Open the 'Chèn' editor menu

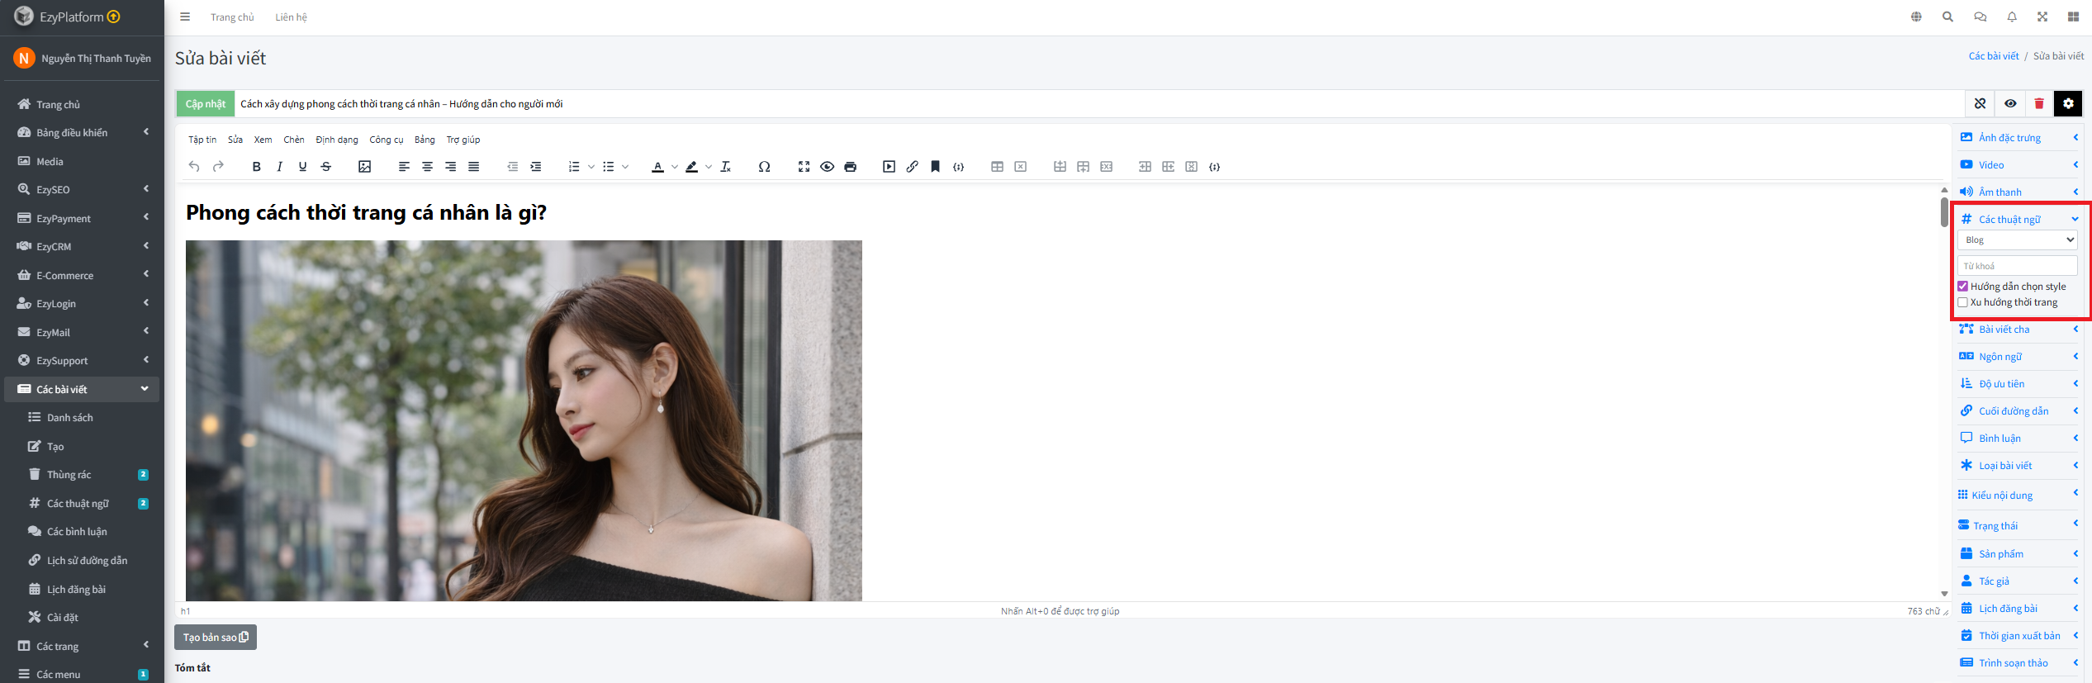(x=293, y=140)
